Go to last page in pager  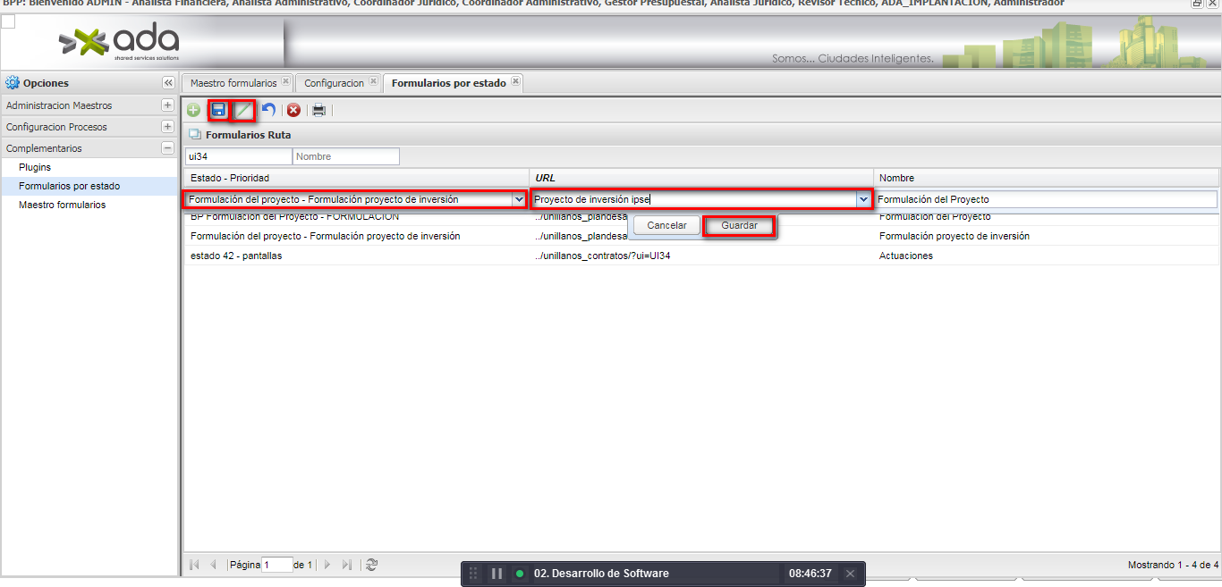tap(347, 565)
